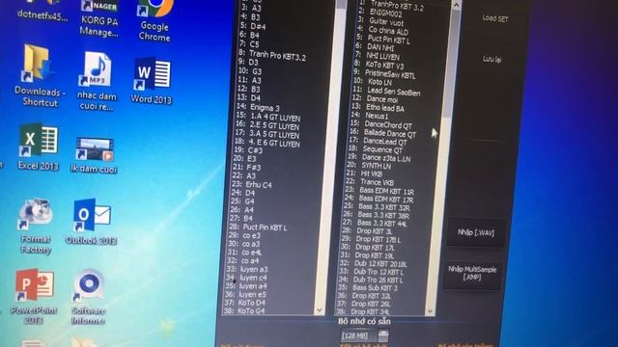The image size is (618, 347).
Task: Click the right list scroll-down arrow
Action: click(430, 311)
